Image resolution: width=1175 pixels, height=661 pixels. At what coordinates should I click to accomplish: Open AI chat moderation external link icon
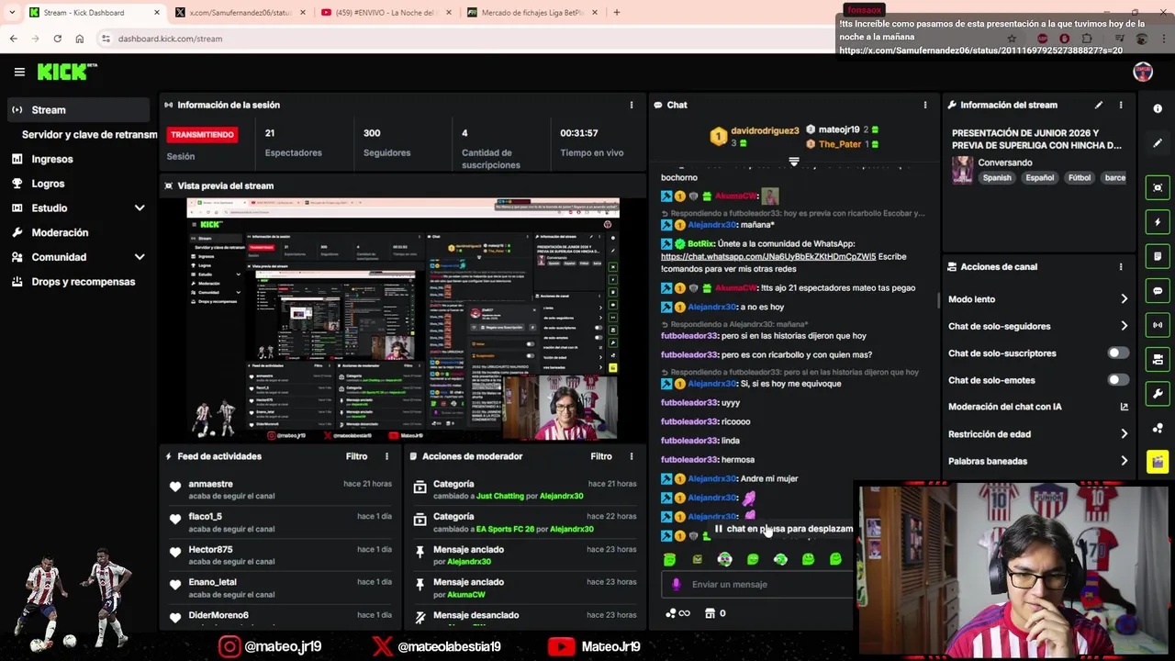(1124, 407)
